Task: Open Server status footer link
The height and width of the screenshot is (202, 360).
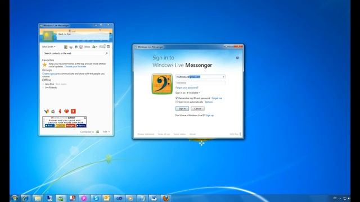Action: click(x=179, y=134)
